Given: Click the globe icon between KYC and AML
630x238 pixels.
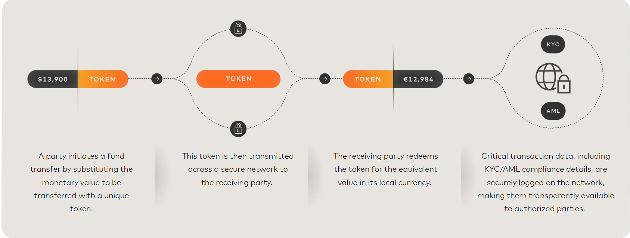Looking at the screenshot, I should 548,76.
